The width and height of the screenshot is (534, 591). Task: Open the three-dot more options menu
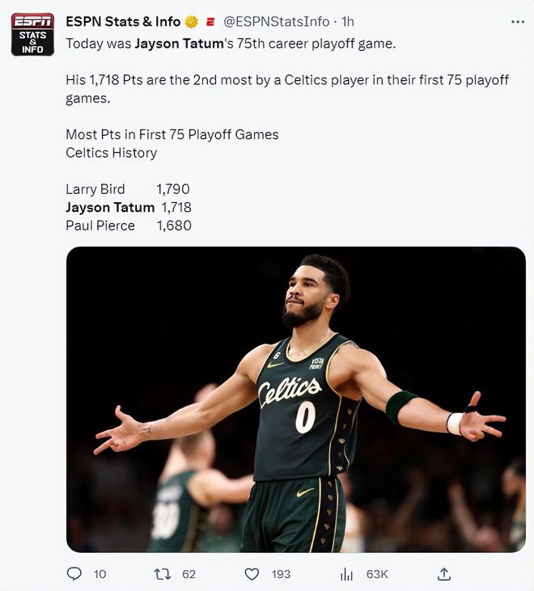[x=518, y=22]
